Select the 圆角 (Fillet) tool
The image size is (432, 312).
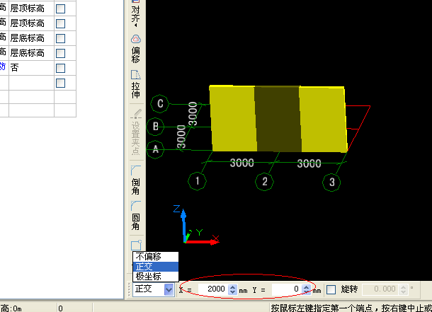[135, 216]
